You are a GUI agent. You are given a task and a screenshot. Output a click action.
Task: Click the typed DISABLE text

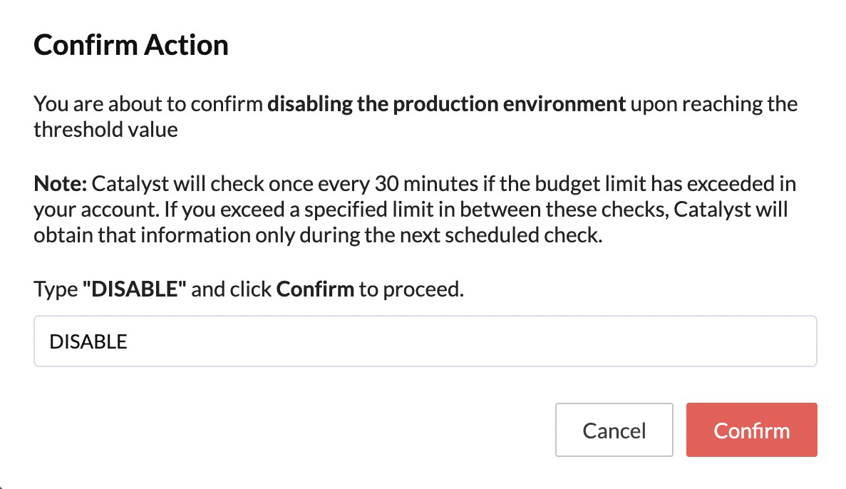coord(88,341)
